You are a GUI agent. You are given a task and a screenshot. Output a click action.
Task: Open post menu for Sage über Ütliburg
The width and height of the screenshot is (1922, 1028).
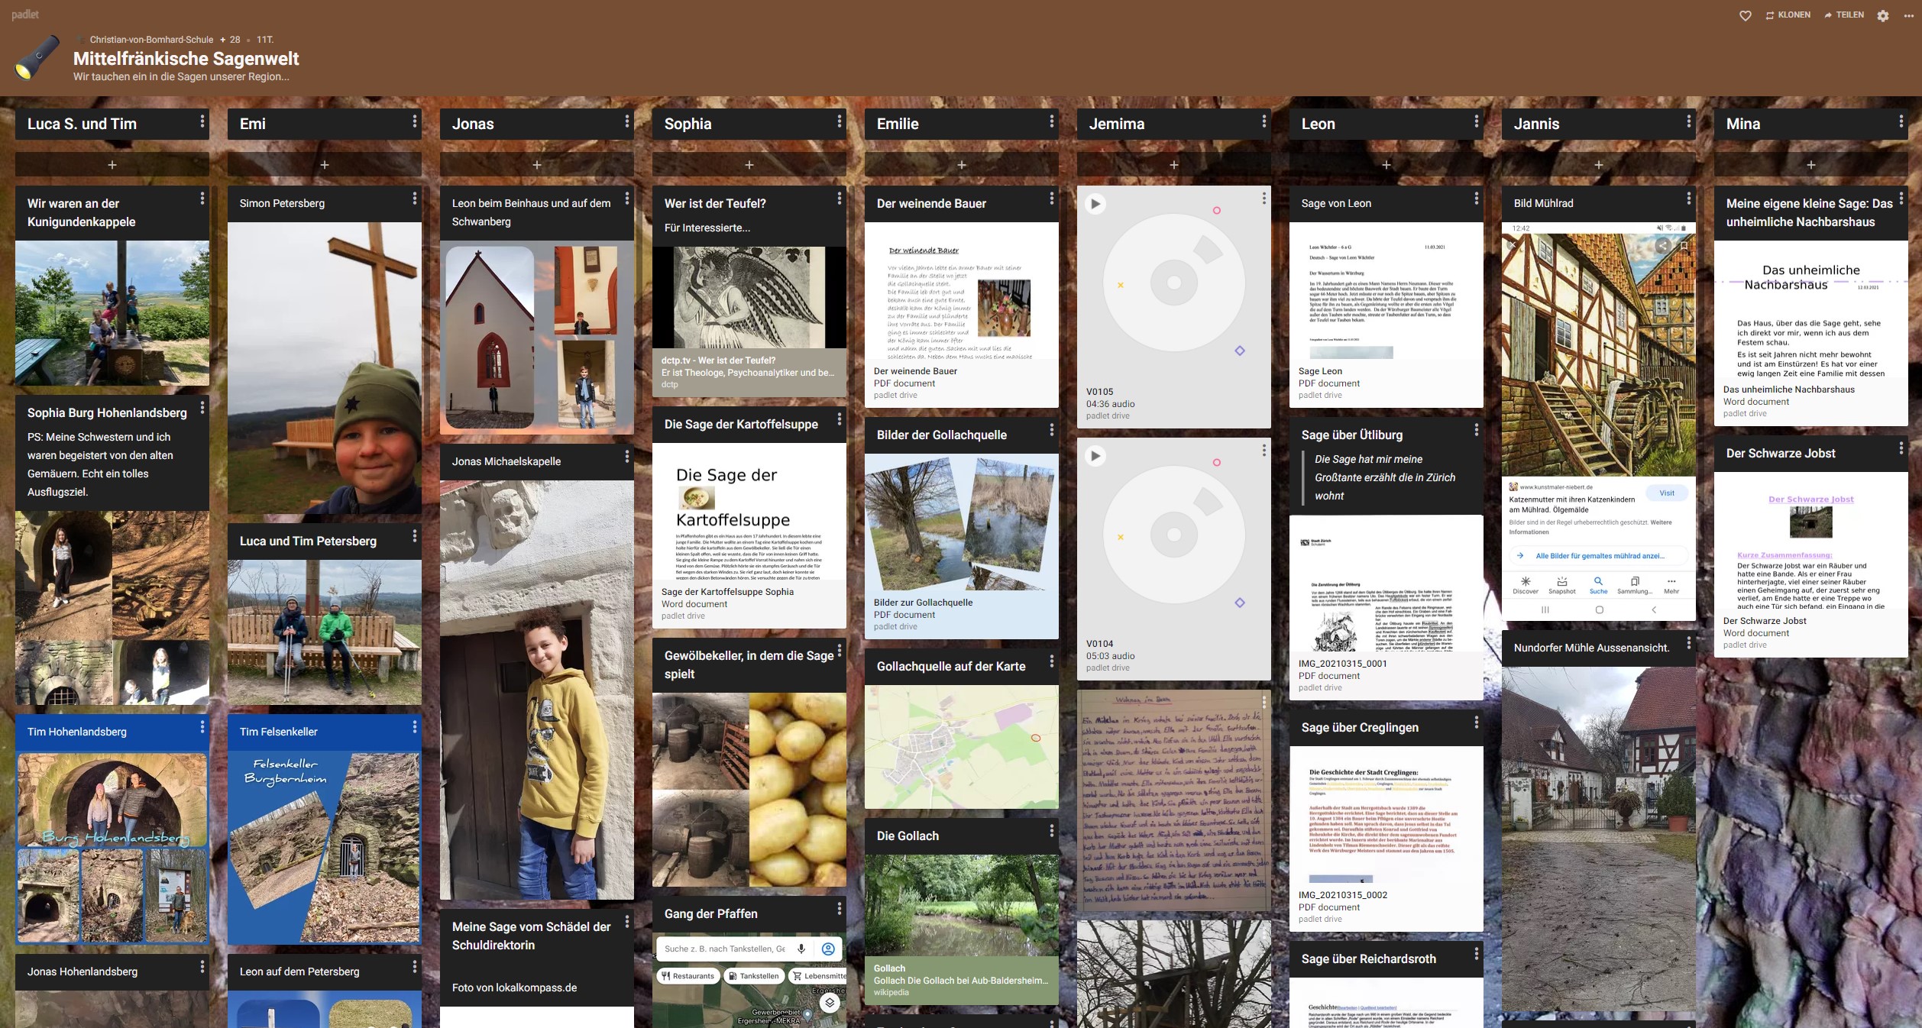[1476, 430]
